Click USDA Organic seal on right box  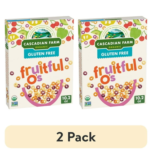click(88, 98)
